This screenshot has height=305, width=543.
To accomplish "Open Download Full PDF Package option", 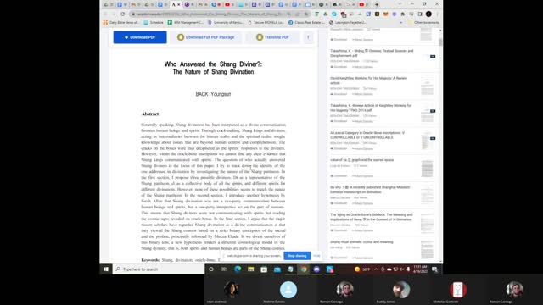I will pyautogui.click(x=205, y=37).
